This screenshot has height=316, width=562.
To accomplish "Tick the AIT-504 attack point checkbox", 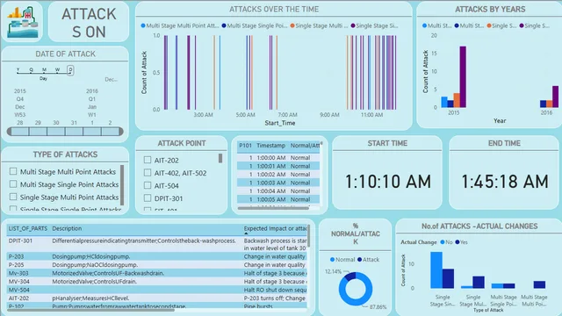I will click(x=148, y=185).
